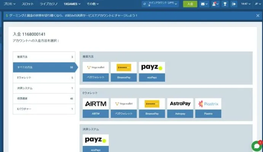Refresh the account balance icon
The height and width of the screenshot is (152, 263).
pos(144,4)
